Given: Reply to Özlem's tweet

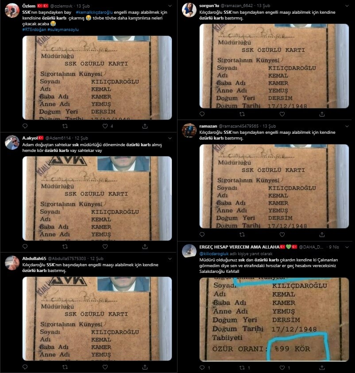Looking at the screenshot, I should coord(25,126).
